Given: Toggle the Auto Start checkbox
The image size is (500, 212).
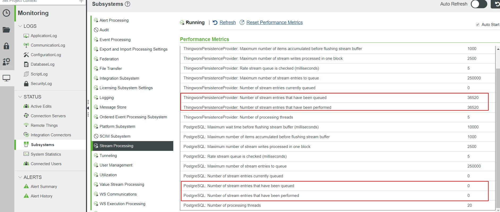Looking at the screenshot, I should (x=478, y=25).
